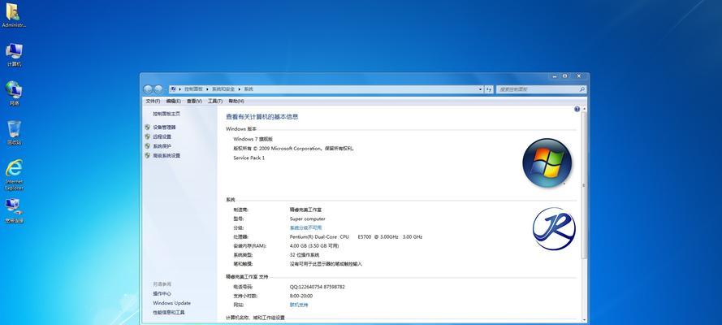Click the 系统 breadcrumb segment
722x325 pixels.
pyautogui.click(x=249, y=89)
